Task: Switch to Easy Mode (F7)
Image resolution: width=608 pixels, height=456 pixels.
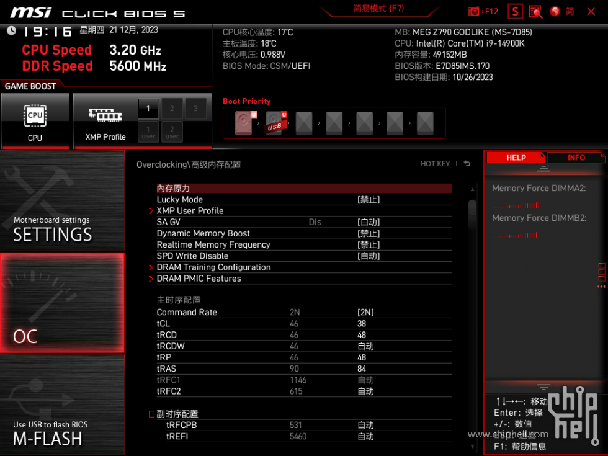Action: [x=378, y=9]
